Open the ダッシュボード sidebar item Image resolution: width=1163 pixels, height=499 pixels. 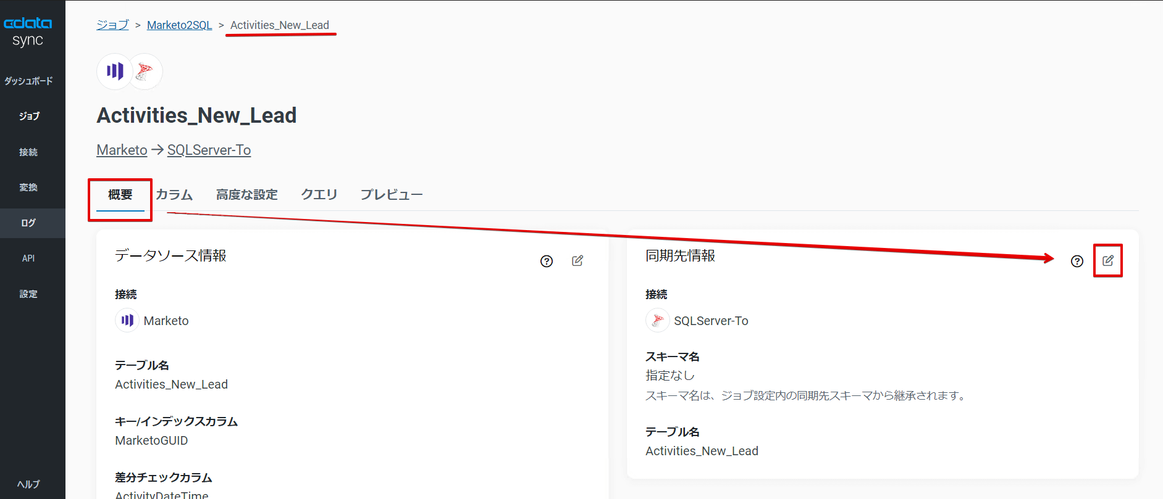pos(28,81)
